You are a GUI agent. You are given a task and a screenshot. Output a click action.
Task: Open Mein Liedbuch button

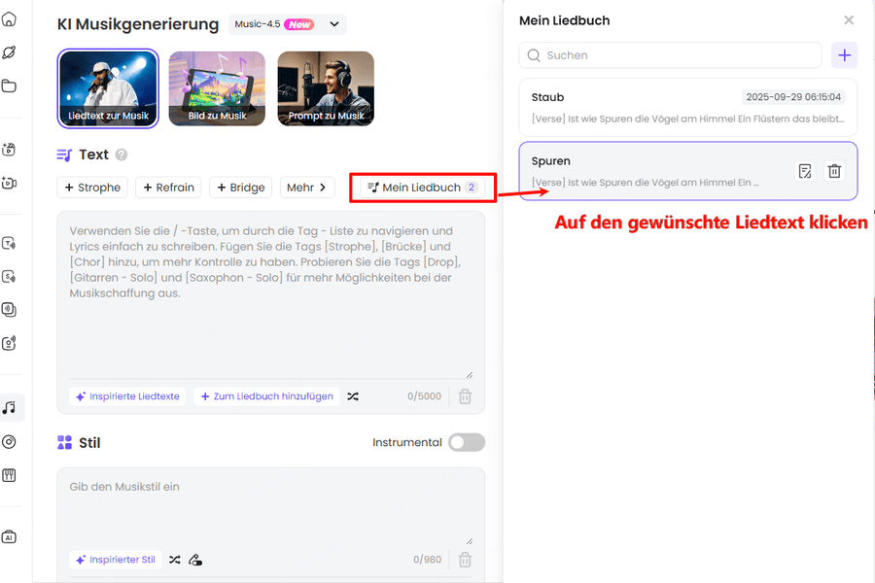tap(423, 188)
